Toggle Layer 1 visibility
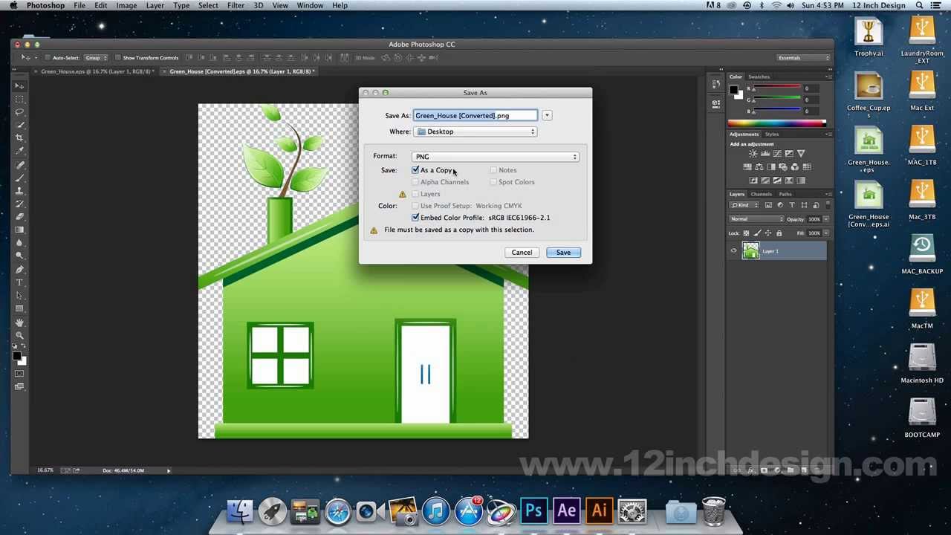The image size is (951, 535). [x=733, y=251]
